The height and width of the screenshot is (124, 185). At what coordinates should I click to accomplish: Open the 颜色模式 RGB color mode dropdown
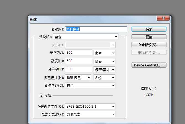tap(78, 78)
